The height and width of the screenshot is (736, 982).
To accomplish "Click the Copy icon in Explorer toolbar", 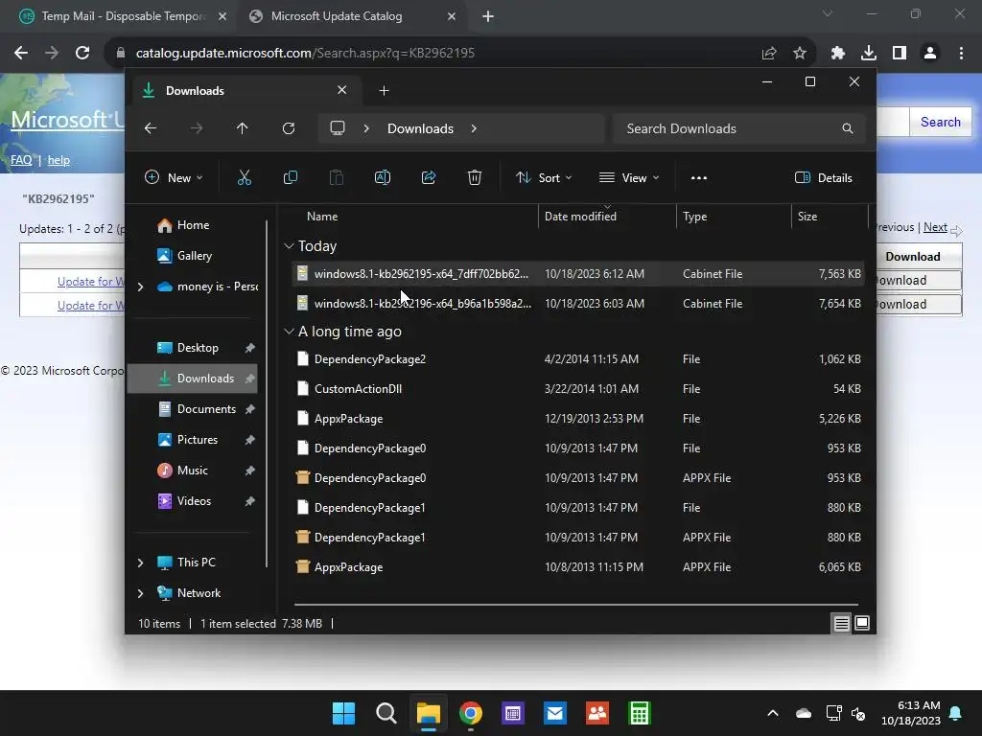I will tap(290, 177).
